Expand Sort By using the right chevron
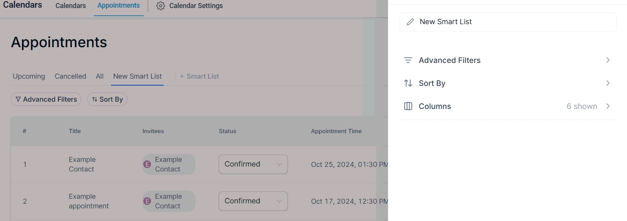The height and width of the screenshot is (221, 627). pos(608,83)
